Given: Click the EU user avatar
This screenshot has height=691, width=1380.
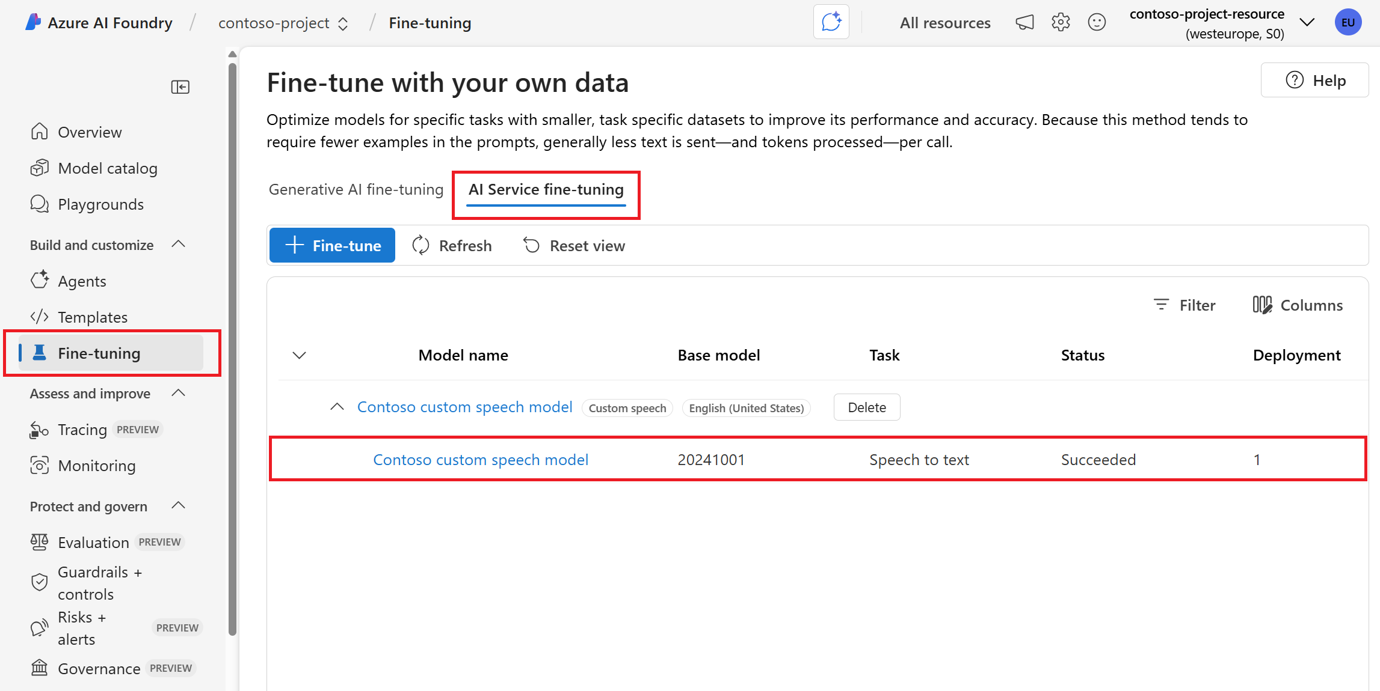Looking at the screenshot, I should click(x=1348, y=23).
